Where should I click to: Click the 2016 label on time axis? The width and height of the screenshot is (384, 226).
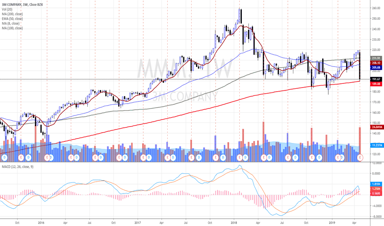click(x=41, y=223)
